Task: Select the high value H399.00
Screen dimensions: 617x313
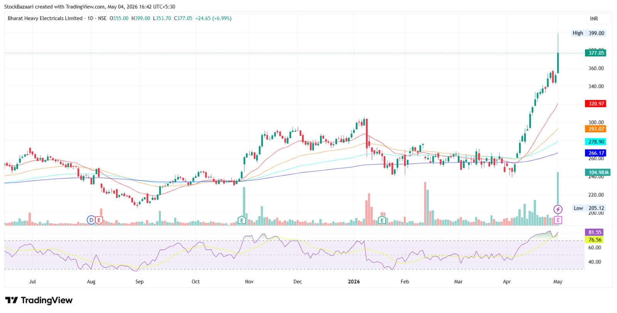Action: (141, 18)
